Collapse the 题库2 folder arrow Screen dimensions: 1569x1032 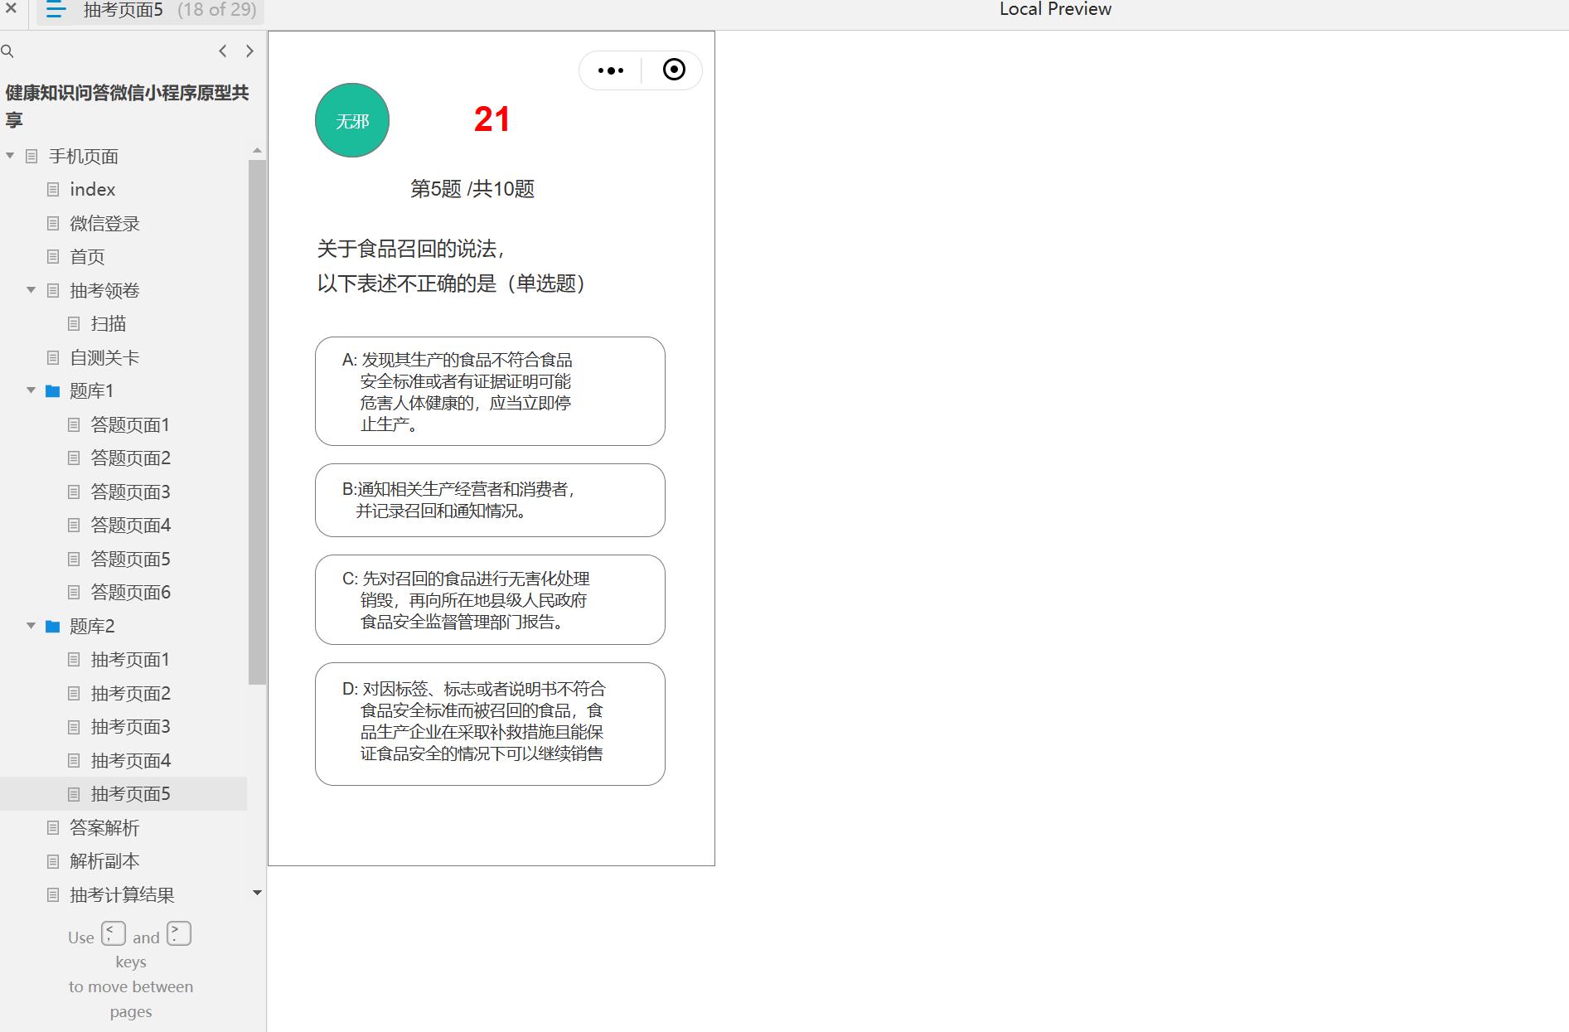31,626
